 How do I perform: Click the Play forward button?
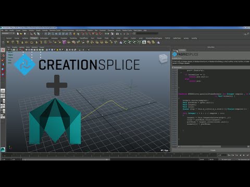pyautogui.click(x=244, y=155)
